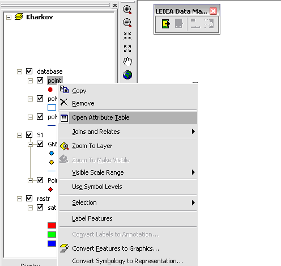281x266 pixels.
Task: Click the Remove X icon in menu
Action: click(64, 102)
